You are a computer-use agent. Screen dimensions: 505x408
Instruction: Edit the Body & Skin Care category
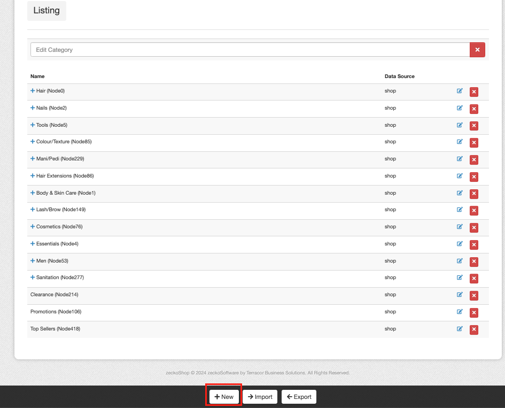pos(460,193)
